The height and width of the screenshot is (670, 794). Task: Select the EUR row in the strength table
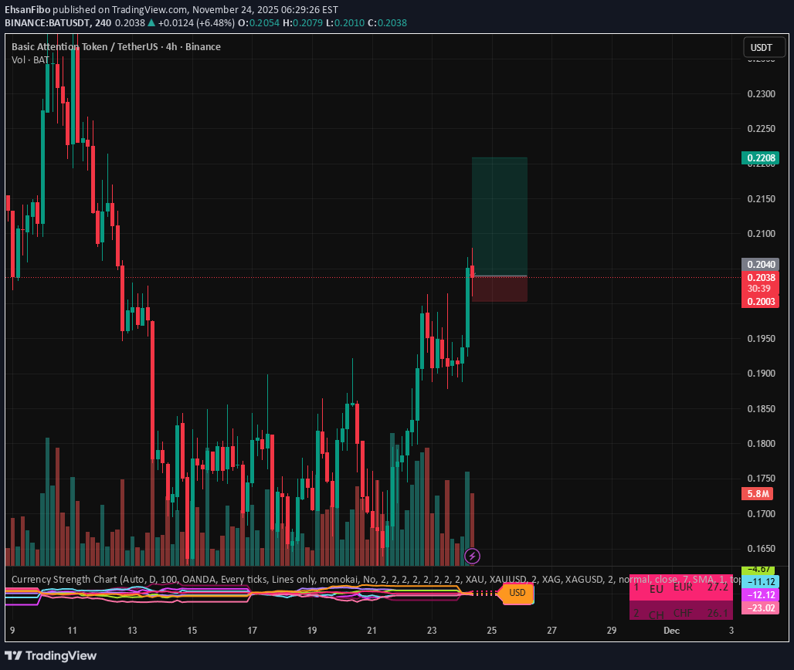point(680,588)
